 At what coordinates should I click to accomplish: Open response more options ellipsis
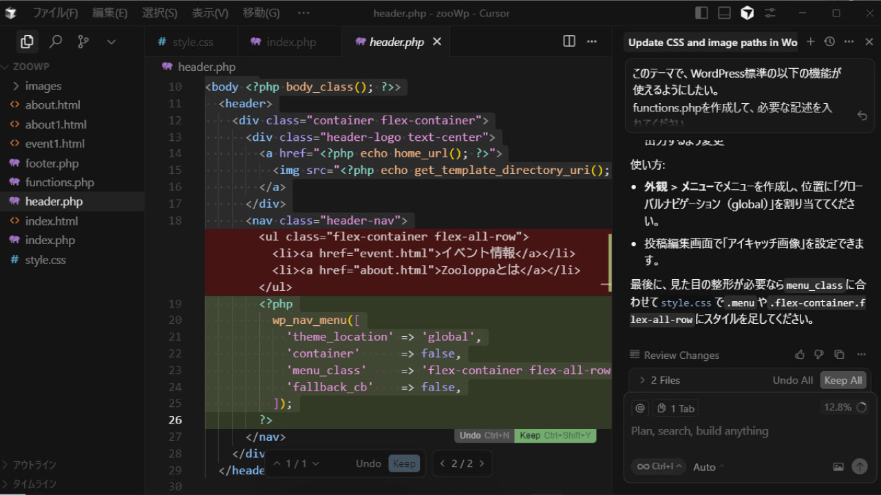pos(861,355)
